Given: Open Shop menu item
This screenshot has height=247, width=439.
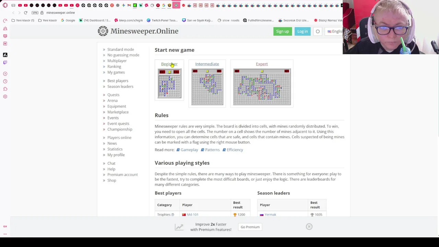Looking at the screenshot, I should pyautogui.click(x=111, y=180).
